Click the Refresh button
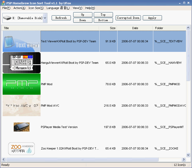Viewport: 192px width, 168px height. pyautogui.click(x=61, y=18)
